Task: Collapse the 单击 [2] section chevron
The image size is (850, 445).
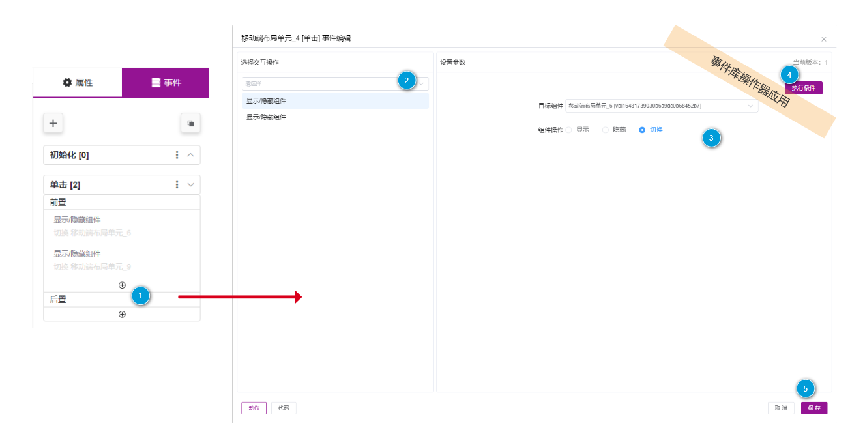Action: tap(191, 185)
